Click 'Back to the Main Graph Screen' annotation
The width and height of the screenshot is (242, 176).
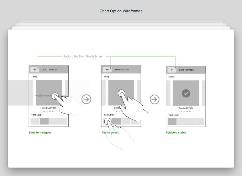point(83,57)
